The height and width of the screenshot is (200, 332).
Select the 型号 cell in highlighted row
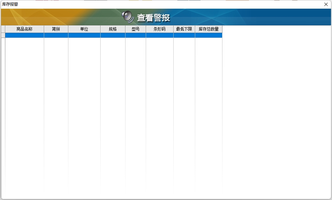tap(135, 35)
